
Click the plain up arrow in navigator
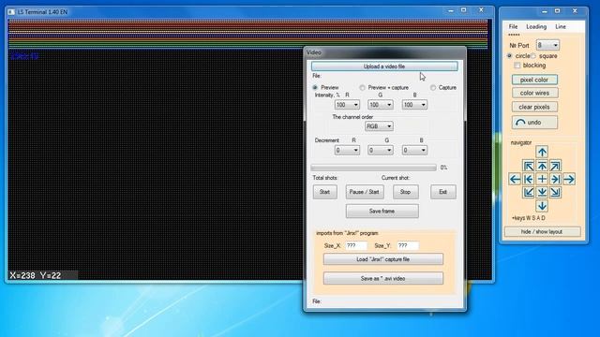click(542, 152)
